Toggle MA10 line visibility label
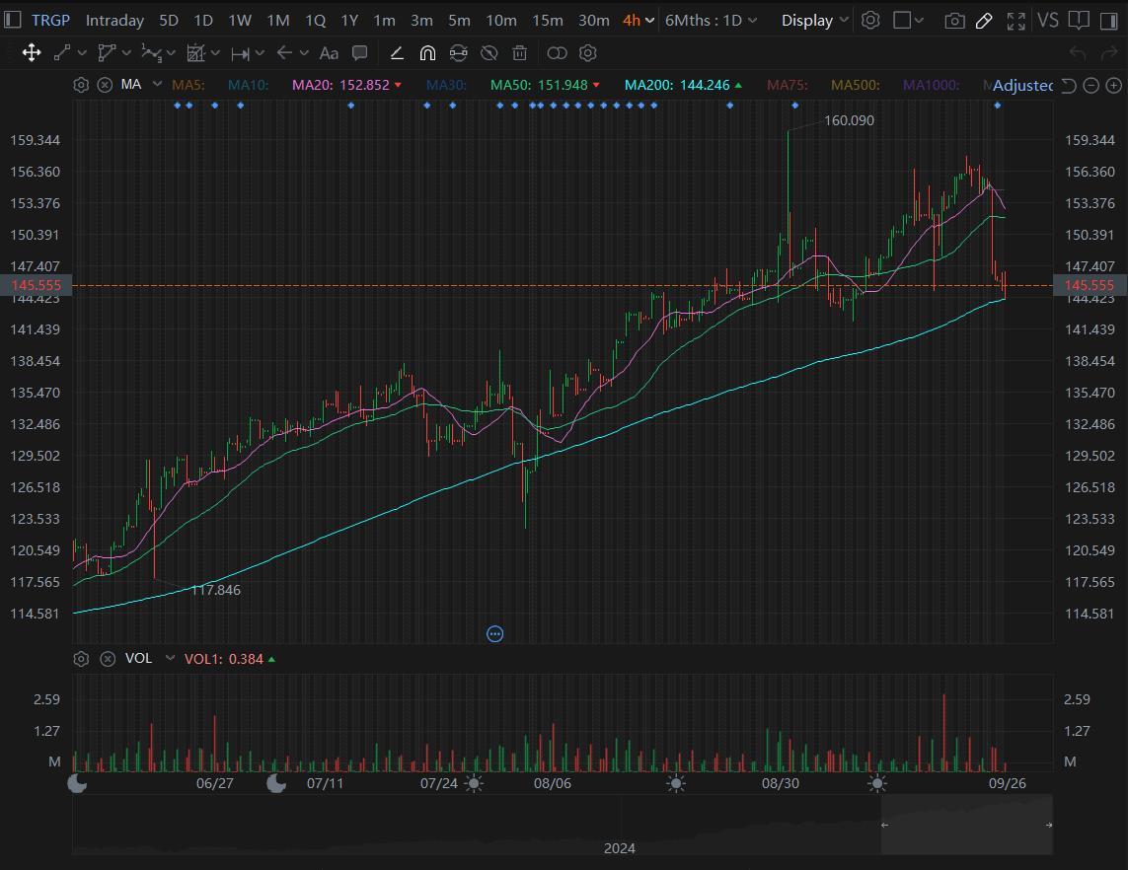This screenshot has height=870, width=1128. pyautogui.click(x=248, y=85)
